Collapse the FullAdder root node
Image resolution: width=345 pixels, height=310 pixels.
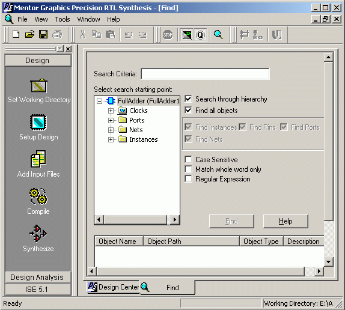tap(99, 101)
